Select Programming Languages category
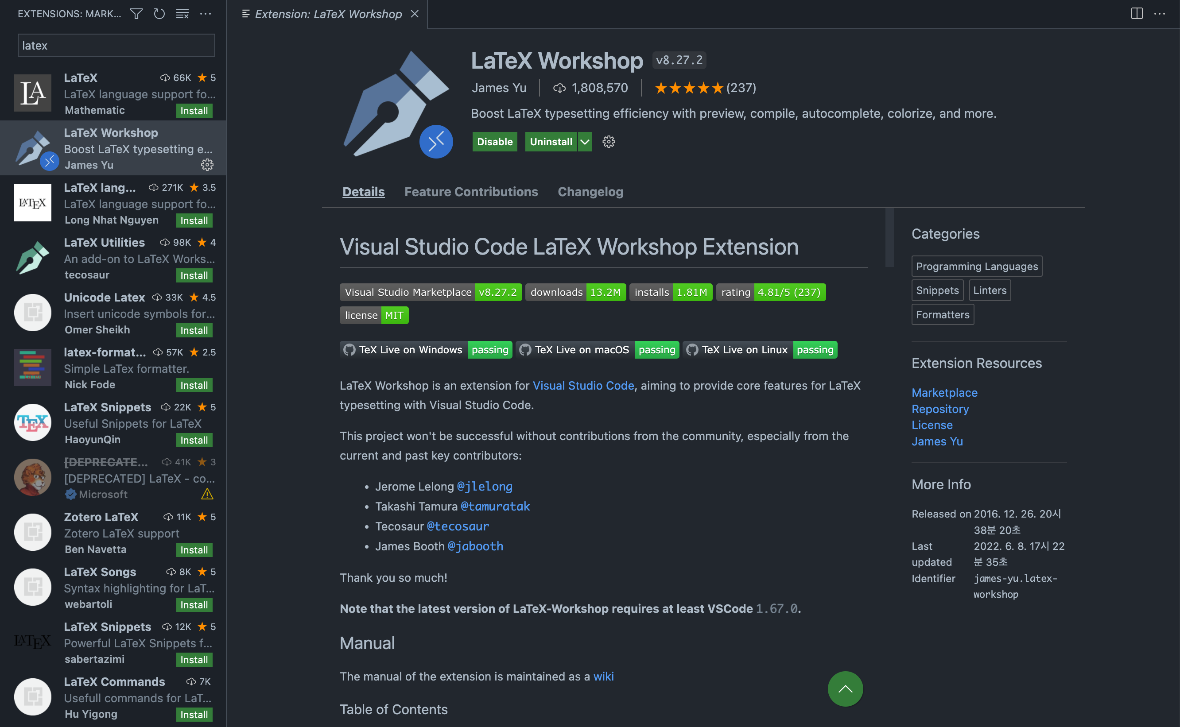Viewport: 1180px width, 727px height. click(x=977, y=267)
